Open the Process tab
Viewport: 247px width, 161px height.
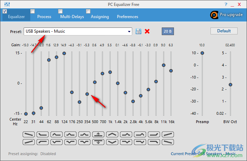coord(44,17)
